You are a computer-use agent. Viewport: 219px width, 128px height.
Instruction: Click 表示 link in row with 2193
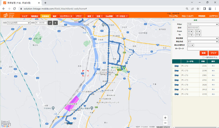click(213, 94)
